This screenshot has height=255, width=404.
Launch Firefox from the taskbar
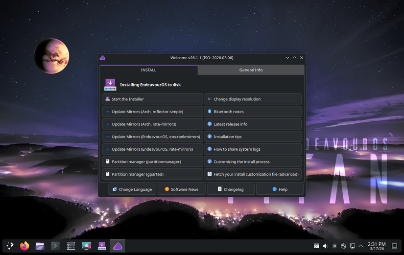24,246
